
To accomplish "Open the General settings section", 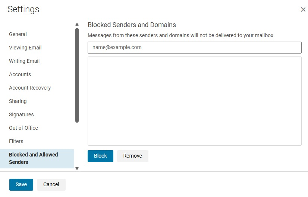I will pos(18,34).
